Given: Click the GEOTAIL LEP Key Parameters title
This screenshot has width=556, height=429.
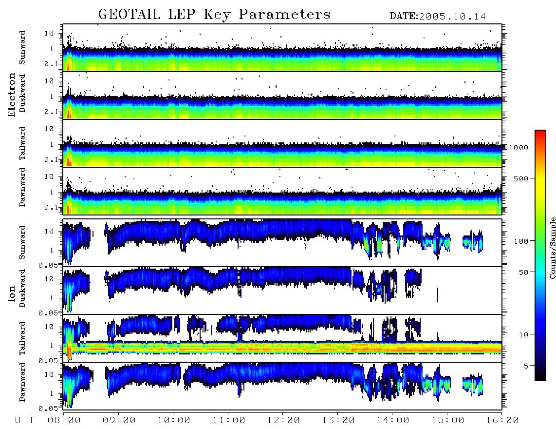Looking at the screenshot, I should point(214,15).
